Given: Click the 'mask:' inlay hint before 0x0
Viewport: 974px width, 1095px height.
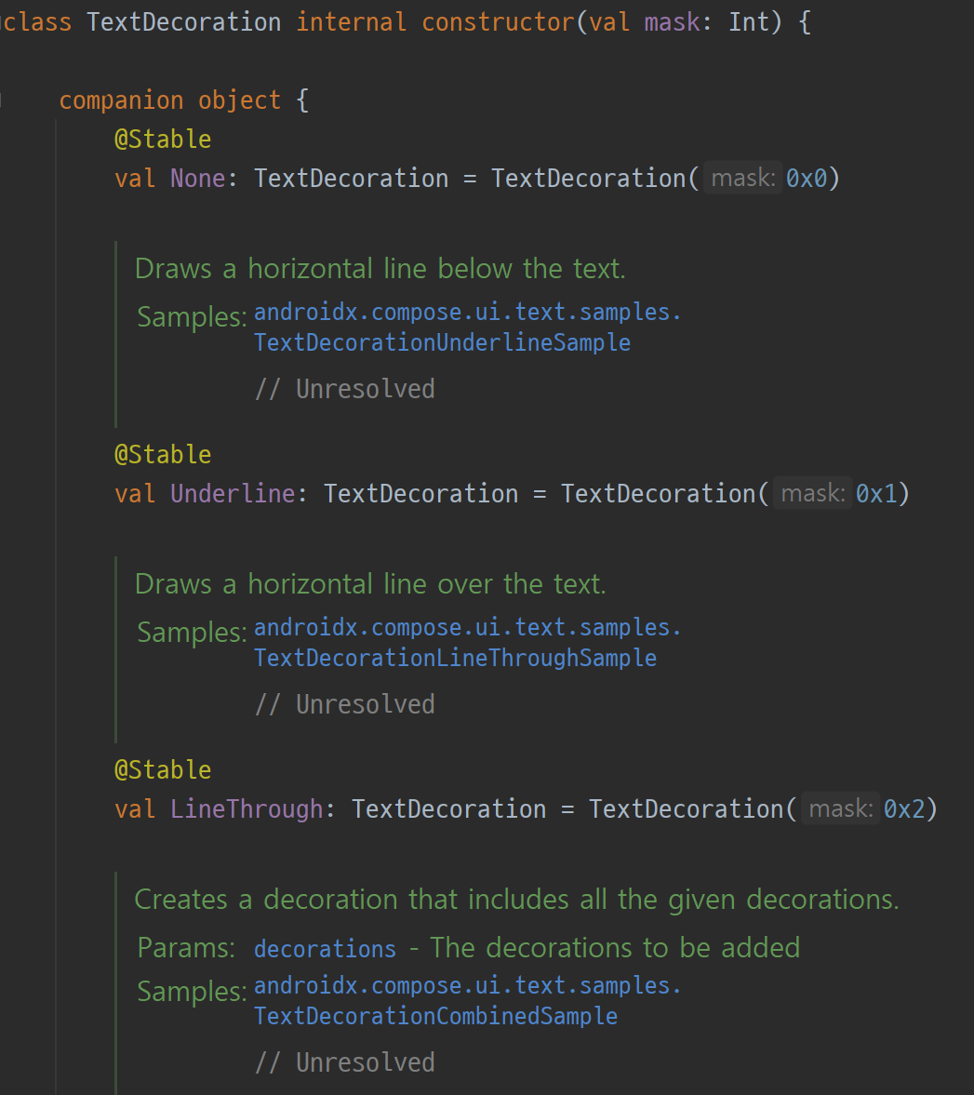Looking at the screenshot, I should [x=743, y=178].
